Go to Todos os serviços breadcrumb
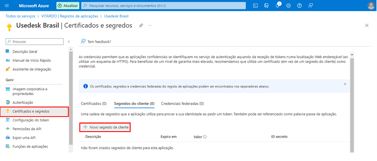Image resolution: width=377 pixels, height=161 pixels. pyautogui.click(x=21, y=16)
